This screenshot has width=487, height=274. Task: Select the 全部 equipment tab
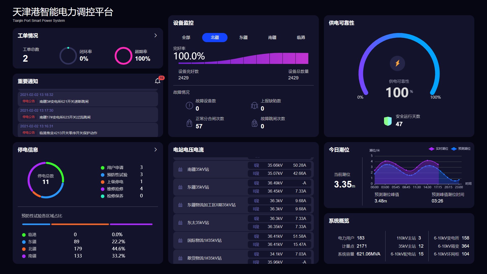pos(186,38)
